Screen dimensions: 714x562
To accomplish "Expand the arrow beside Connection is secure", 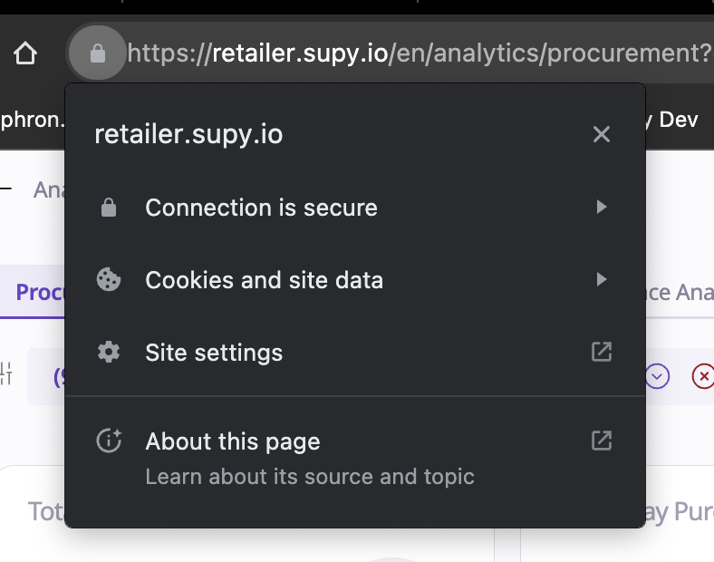I will 601,208.
